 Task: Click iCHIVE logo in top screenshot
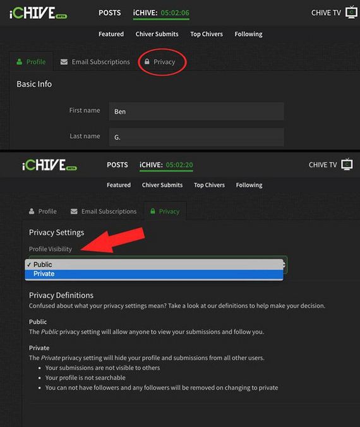pos(38,13)
